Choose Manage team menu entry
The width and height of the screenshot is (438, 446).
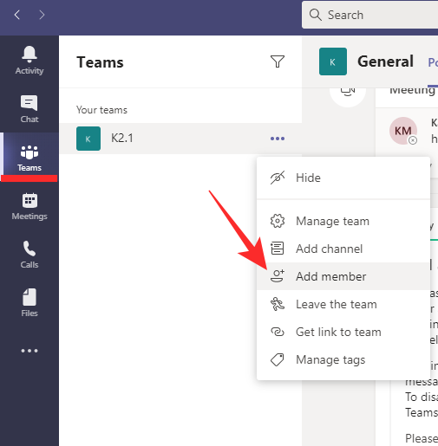click(x=343, y=222)
